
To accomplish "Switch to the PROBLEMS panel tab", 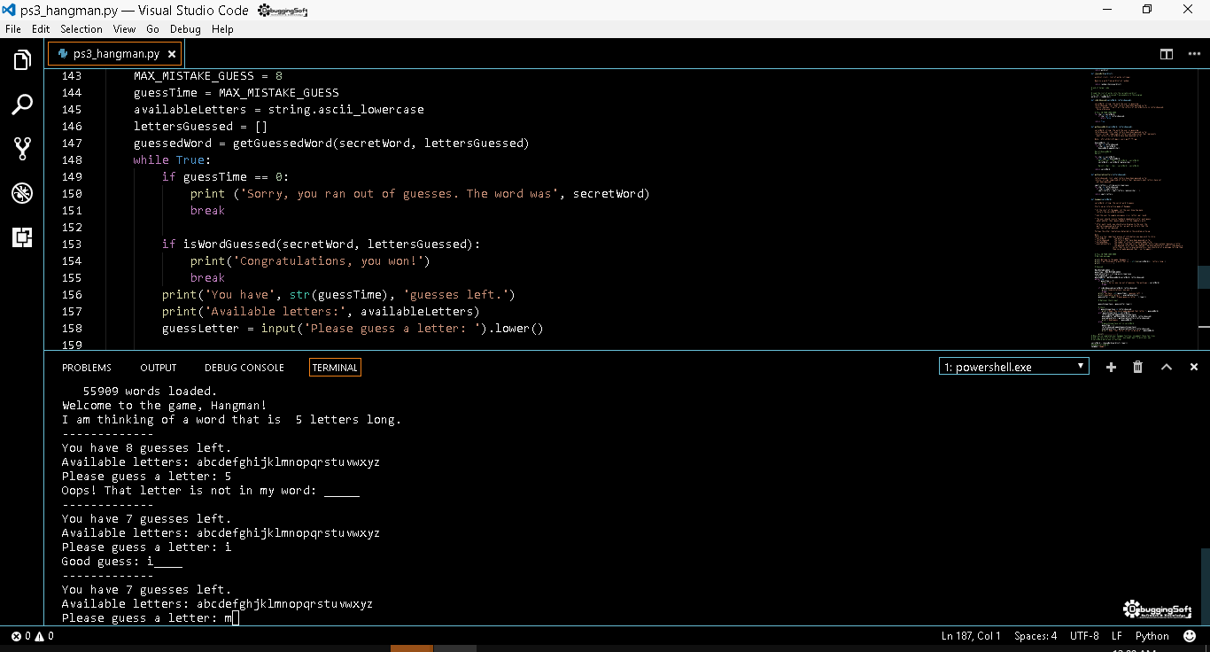I will coord(87,368).
